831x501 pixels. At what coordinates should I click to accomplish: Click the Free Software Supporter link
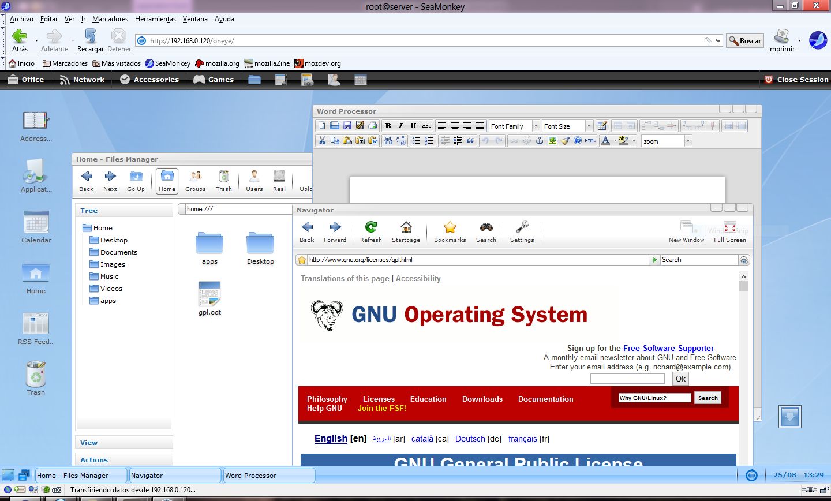coord(668,348)
